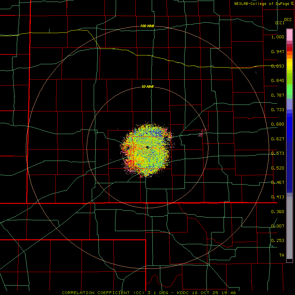Click the DCC product label
Viewport: 295px width, 295px height.
click(x=288, y=20)
